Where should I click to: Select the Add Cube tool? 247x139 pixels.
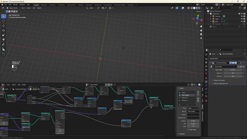click(x=3, y=54)
